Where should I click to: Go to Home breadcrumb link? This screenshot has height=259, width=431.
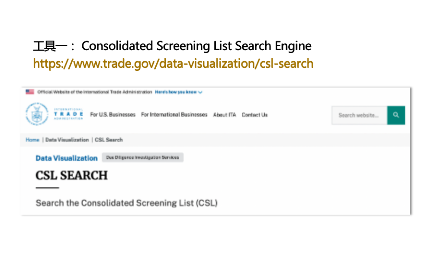(x=32, y=140)
